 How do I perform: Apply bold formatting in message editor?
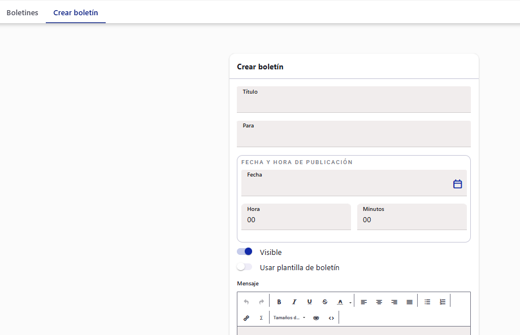pyautogui.click(x=279, y=302)
